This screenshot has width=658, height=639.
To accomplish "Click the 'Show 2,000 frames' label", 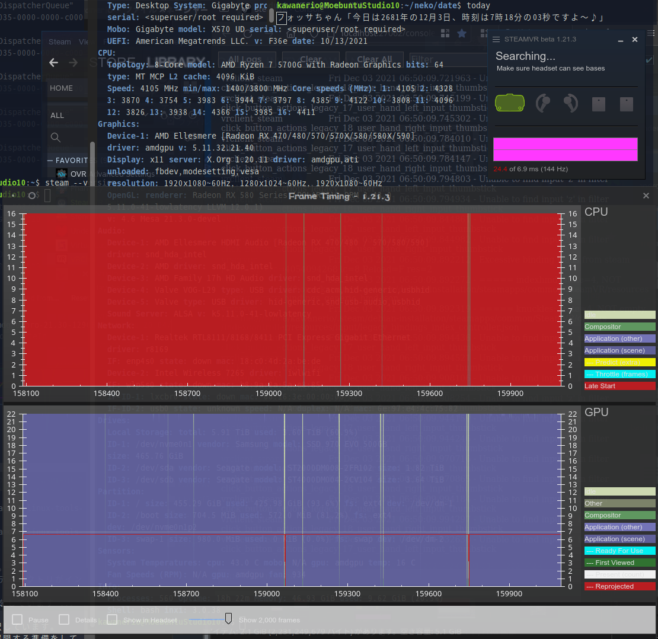I will point(269,620).
